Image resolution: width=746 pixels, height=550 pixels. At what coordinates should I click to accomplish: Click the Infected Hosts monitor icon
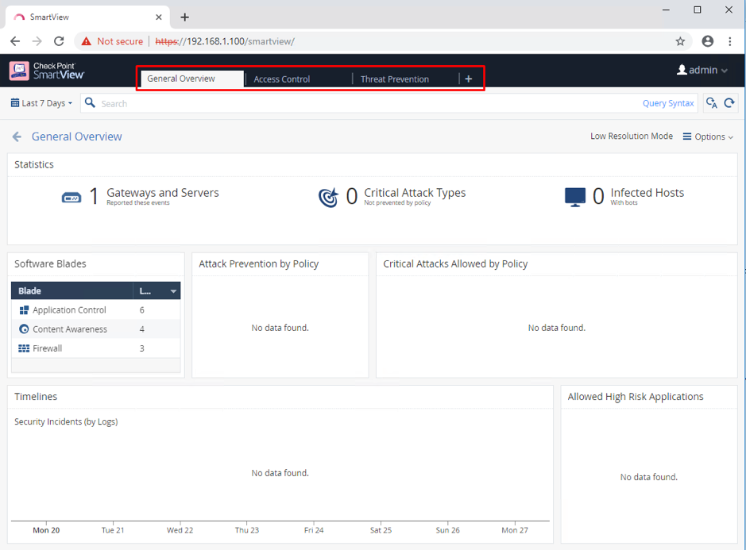point(575,197)
